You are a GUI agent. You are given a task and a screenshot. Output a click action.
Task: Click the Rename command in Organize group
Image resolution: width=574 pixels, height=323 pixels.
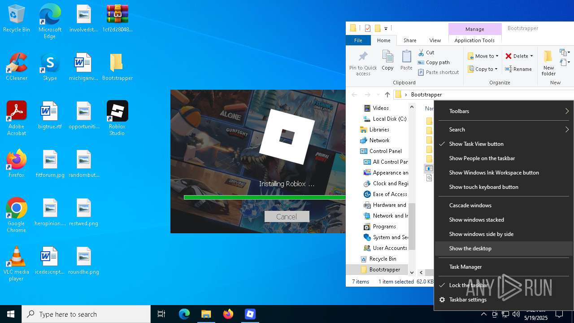pyautogui.click(x=518, y=69)
